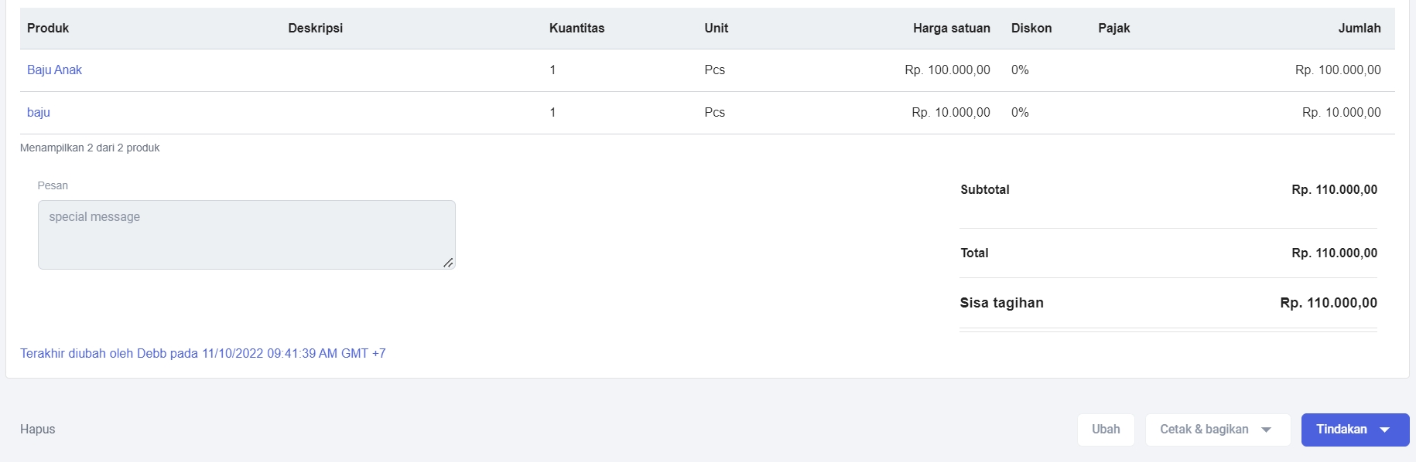Click the Harga satuan column header

click(x=952, y=28)
